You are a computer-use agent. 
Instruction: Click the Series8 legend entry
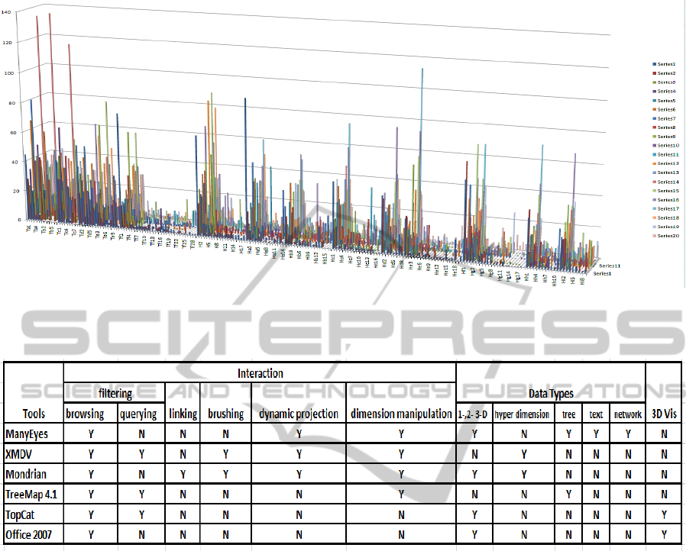coord(666,127)
